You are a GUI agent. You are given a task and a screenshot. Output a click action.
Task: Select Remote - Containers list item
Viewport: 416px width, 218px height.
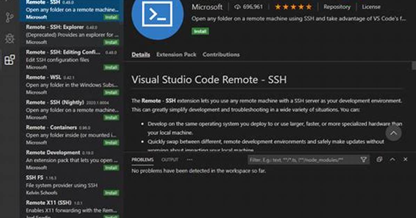72,135
